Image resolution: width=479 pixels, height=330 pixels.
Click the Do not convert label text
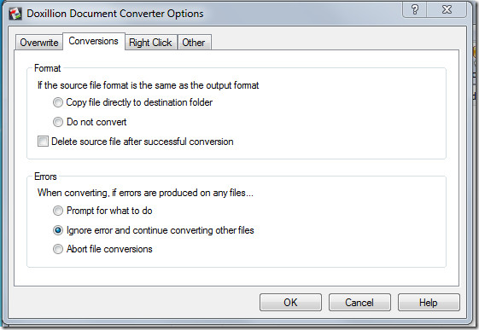point(96,122)
